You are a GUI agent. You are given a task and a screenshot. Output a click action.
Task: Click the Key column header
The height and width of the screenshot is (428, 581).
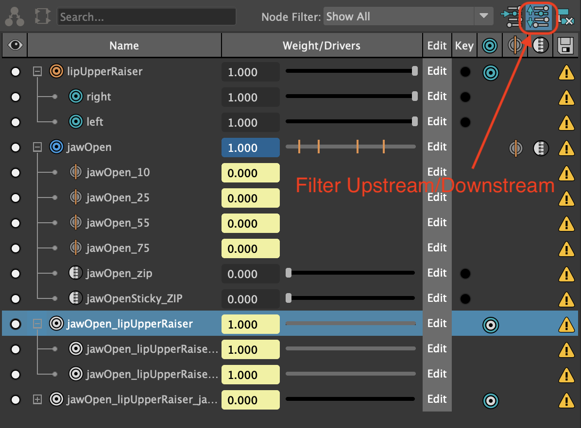[x=464, y=46]
